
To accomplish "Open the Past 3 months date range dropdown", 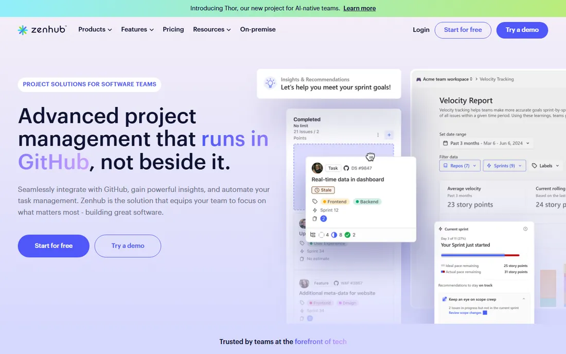I will [486, 143].
